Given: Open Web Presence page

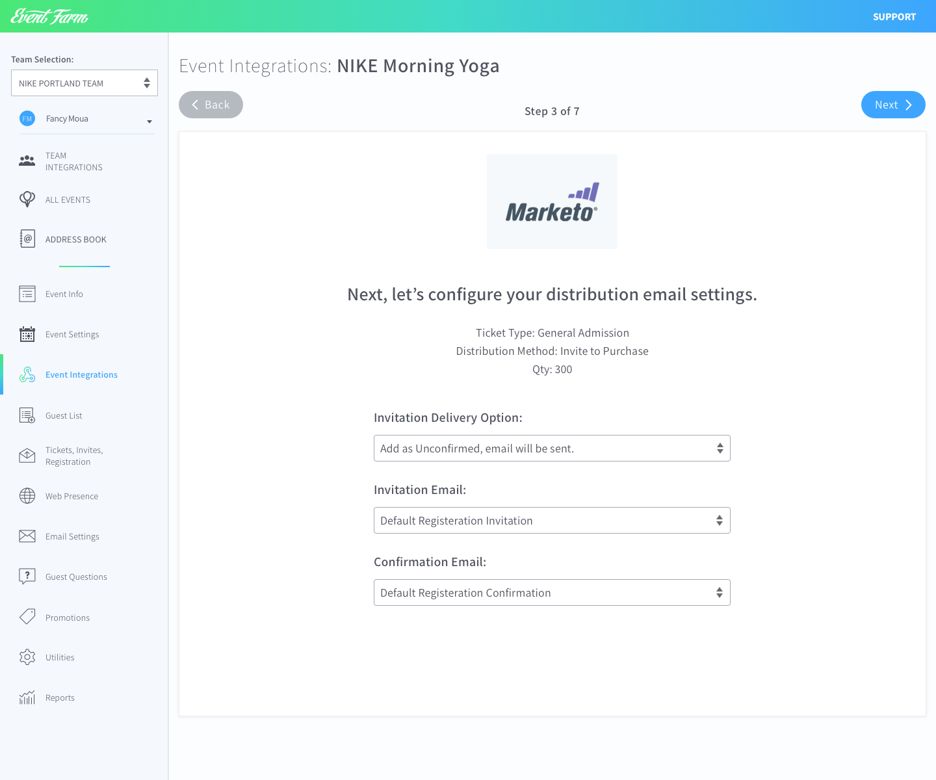Looking at the screenshot, I should pos(71,496).
